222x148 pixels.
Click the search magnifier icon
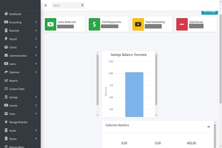[82, 6]
